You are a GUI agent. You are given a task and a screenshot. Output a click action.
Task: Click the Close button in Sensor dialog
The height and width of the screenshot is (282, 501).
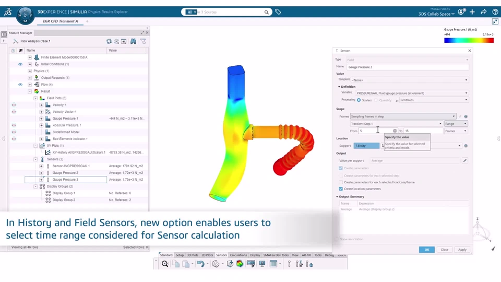(x=445, y=250)
